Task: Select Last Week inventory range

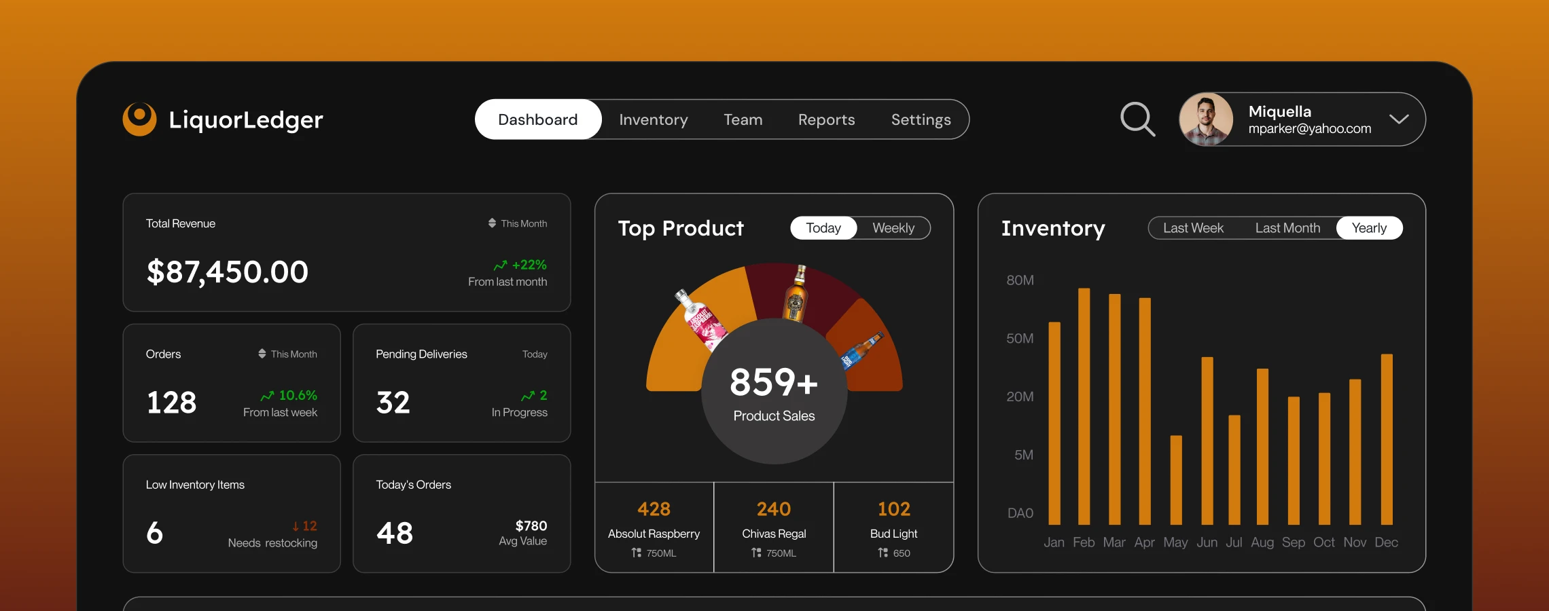Action: coord(1193,228)
